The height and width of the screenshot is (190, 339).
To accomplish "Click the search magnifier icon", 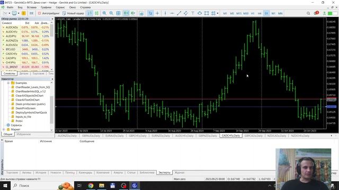I will point(308,13).
